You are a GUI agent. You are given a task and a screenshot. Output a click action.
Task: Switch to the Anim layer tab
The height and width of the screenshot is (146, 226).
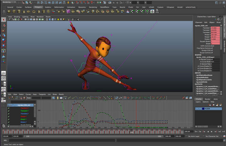point(216,99)
